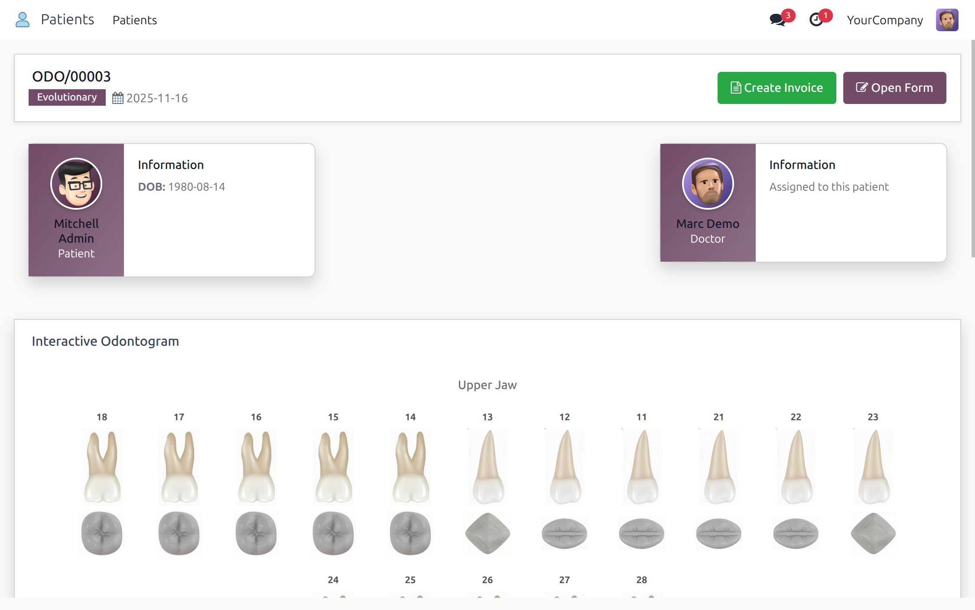Open the Patients menu item
This screenshot has width=975, height=610.
click(135, 20)
